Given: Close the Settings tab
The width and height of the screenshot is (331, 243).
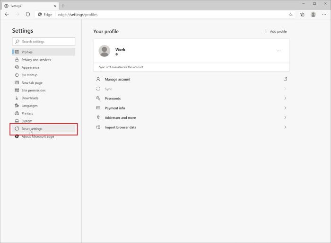Looking at the screenshot, I should coord(55,6).
